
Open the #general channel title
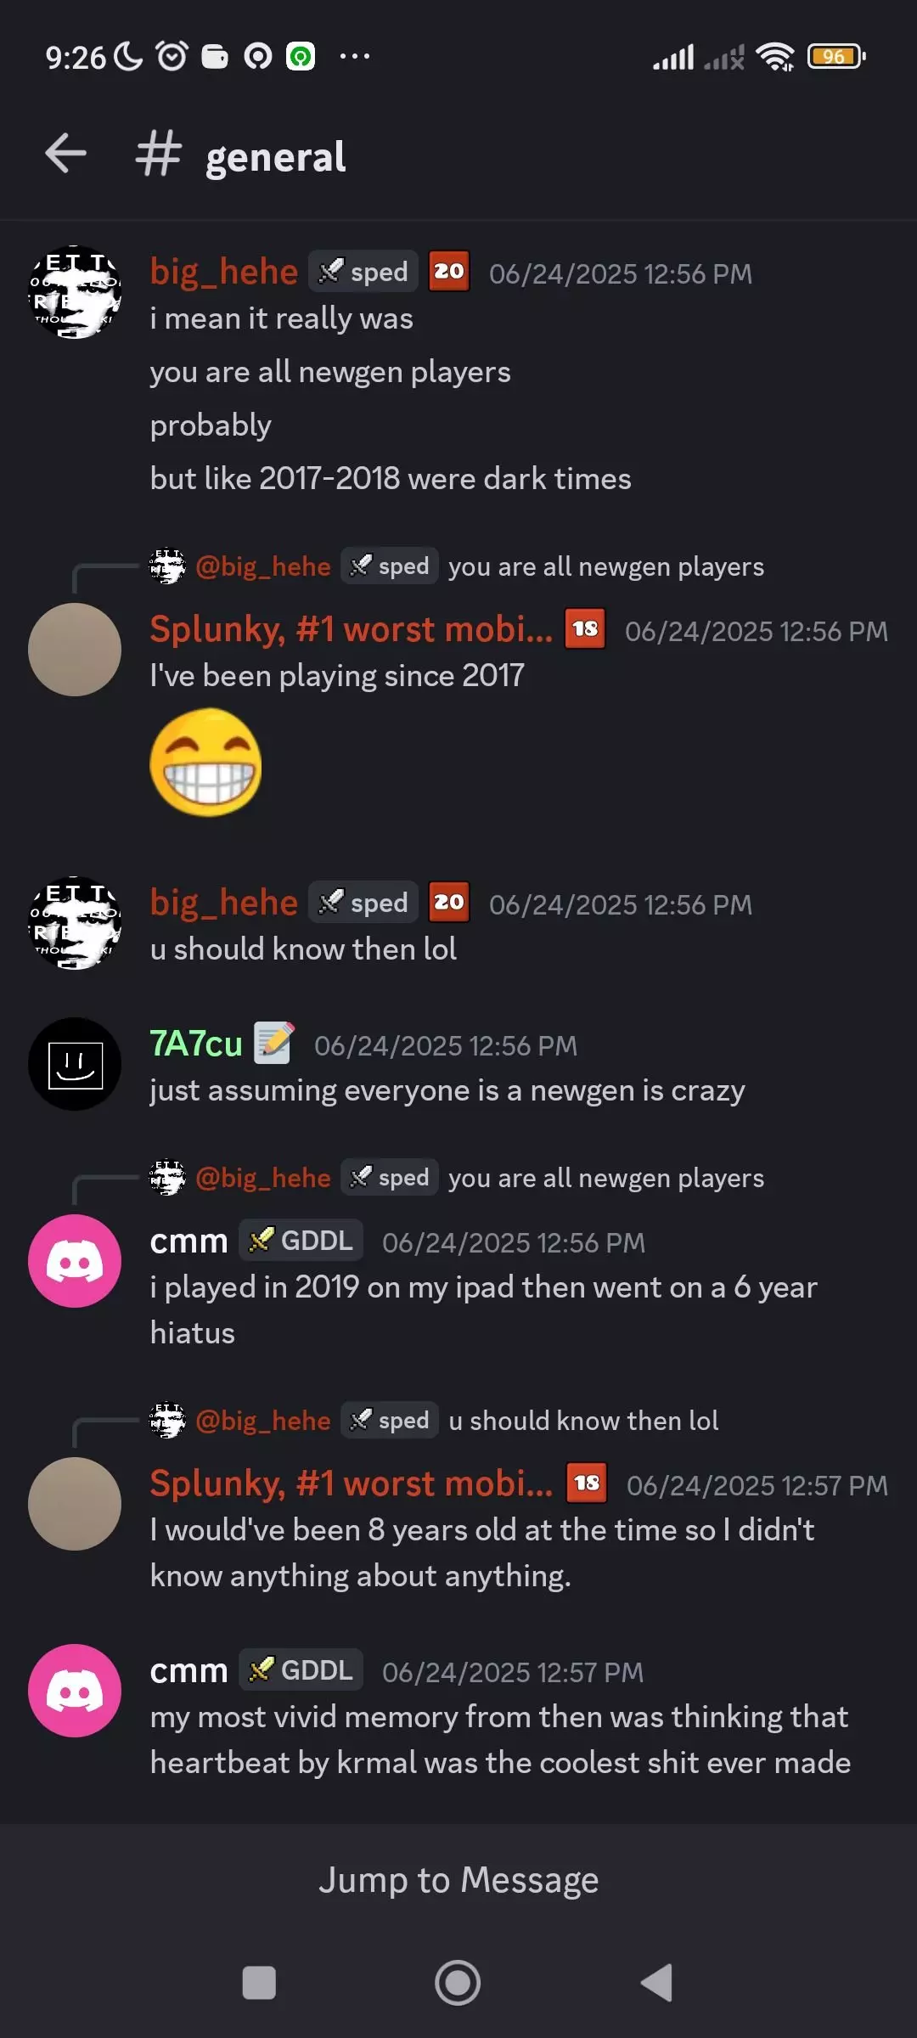point(241,155)
